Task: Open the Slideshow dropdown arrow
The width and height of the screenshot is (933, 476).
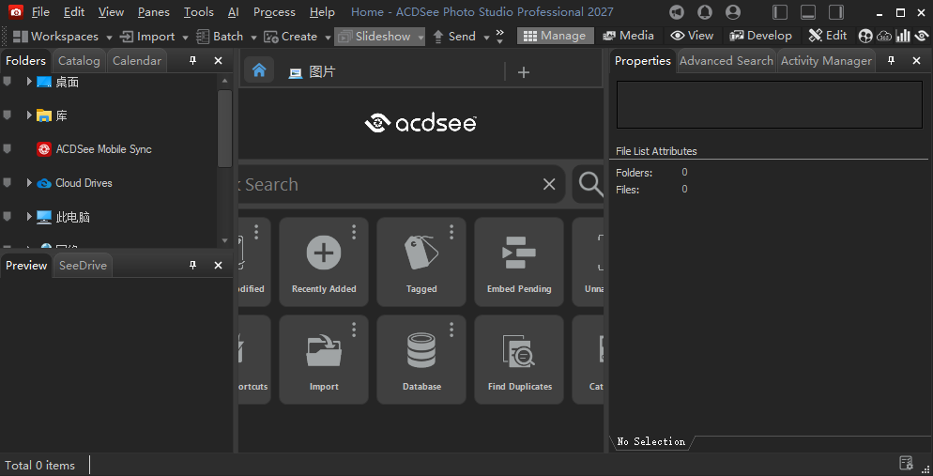Action: pos(421,37)
